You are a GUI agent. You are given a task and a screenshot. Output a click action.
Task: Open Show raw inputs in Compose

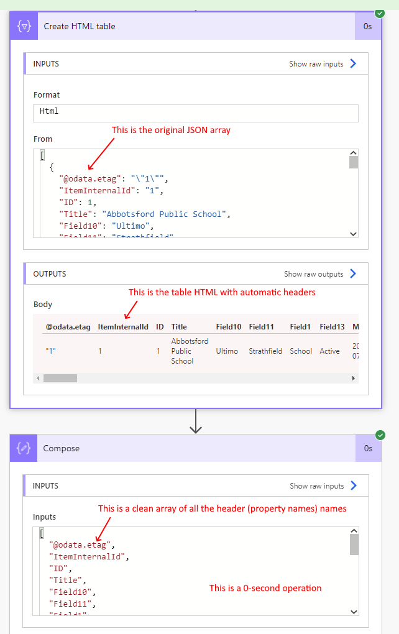point(323,485)
